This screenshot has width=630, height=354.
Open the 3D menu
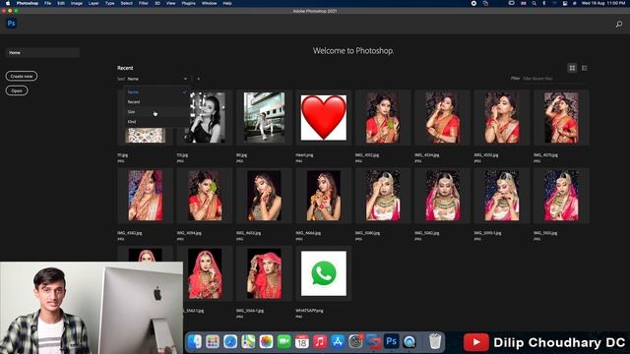point(157,3)
